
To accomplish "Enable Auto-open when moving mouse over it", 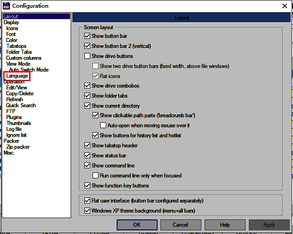I will click(x=103, y=125).
